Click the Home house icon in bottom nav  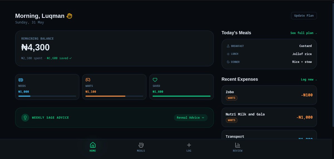[x=93, y=145]
